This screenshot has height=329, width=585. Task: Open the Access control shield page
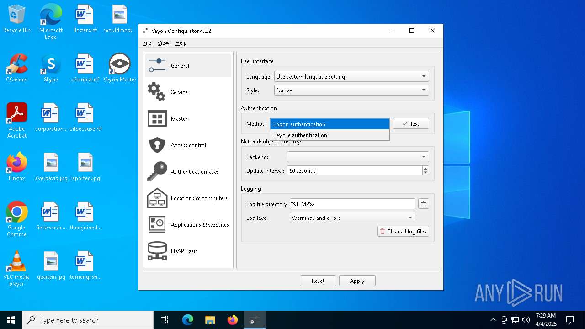(188, 145)
